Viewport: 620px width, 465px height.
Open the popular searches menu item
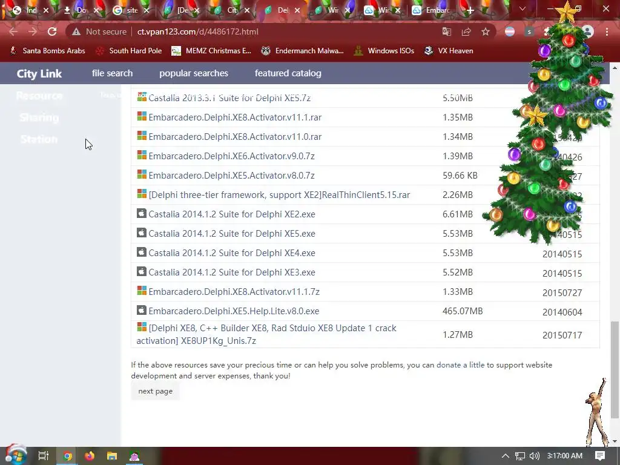click(x=194, y=73)
